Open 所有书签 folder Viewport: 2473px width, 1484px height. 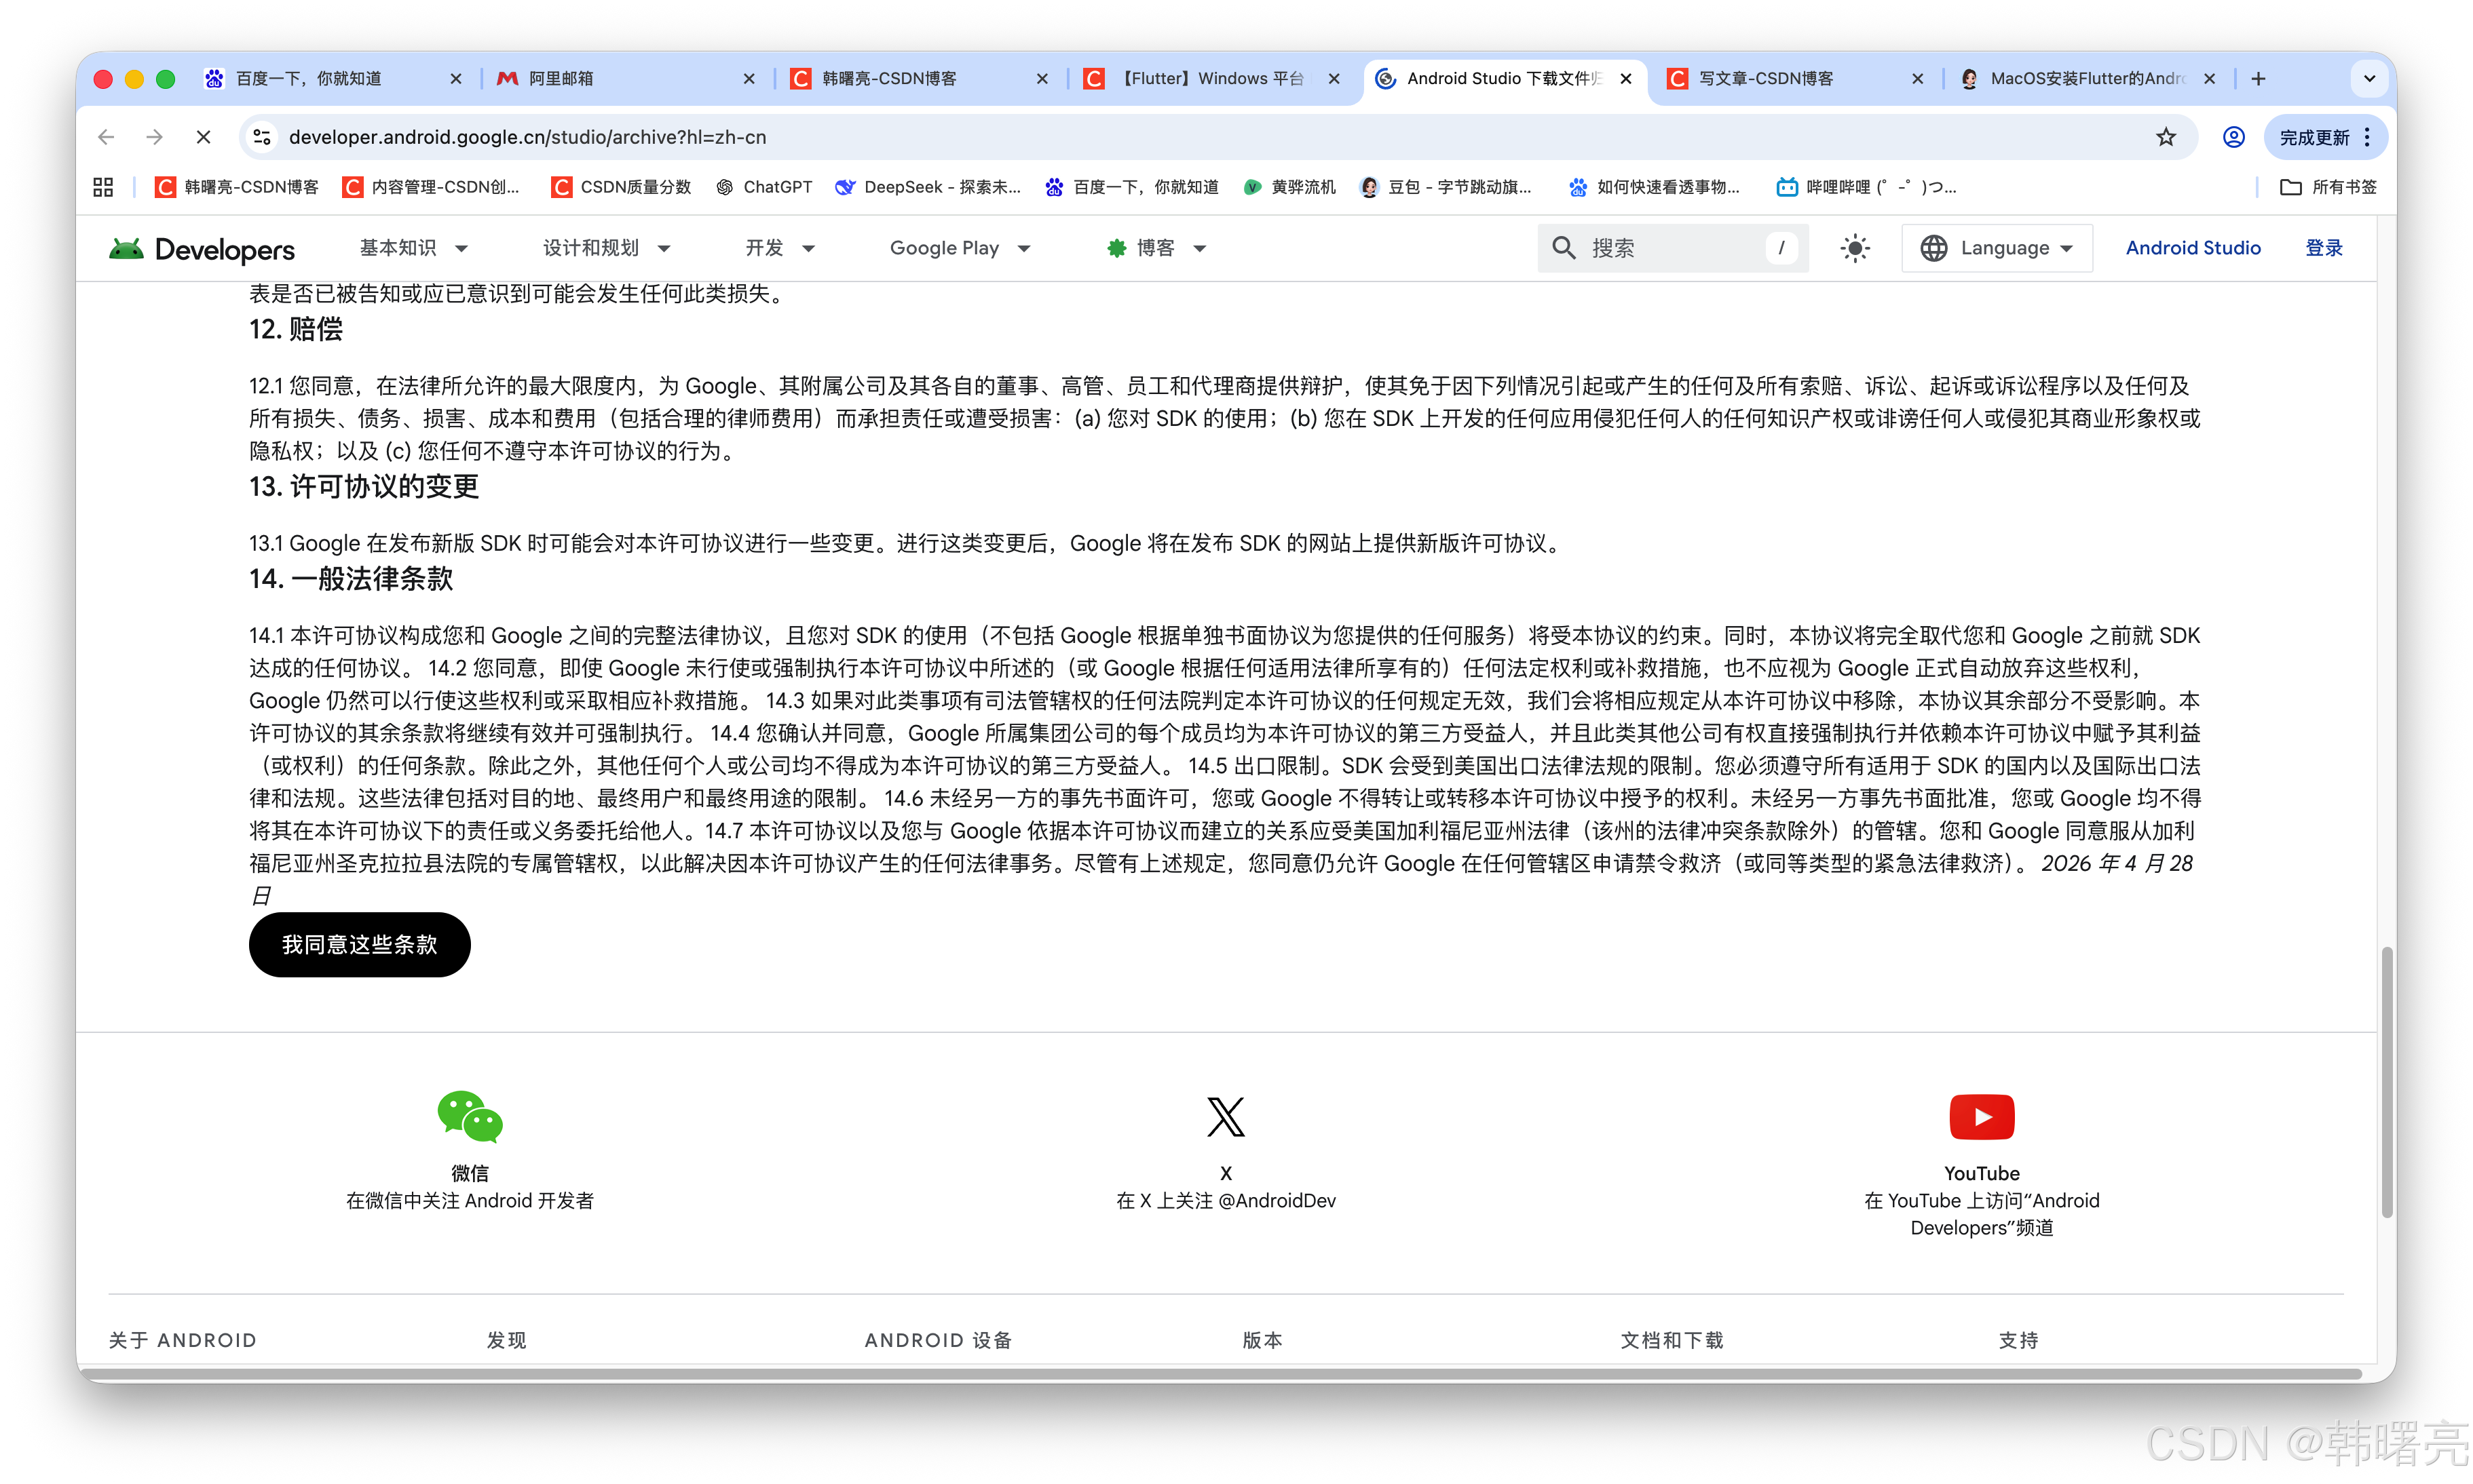tap(2328, 187)
